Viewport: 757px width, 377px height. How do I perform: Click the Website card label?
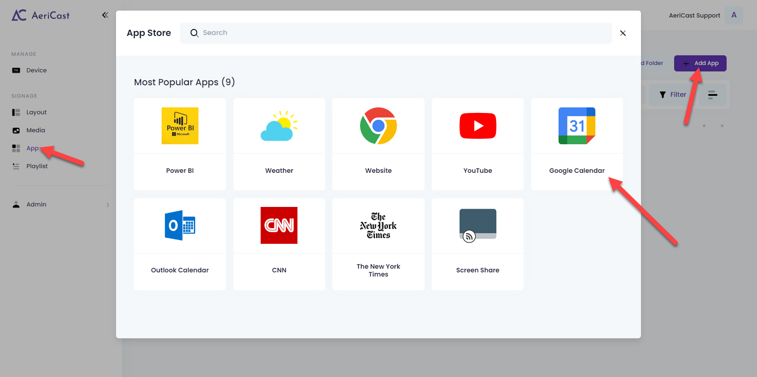pyautogui.click(x=378, y=171)
